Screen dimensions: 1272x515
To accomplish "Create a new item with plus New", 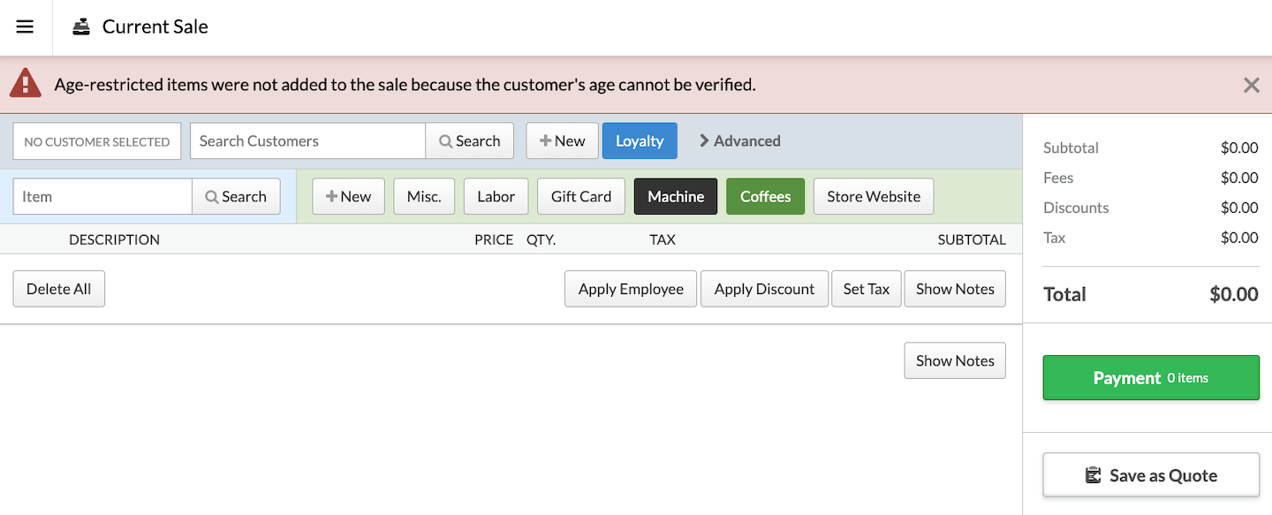I will coord(348,197).
